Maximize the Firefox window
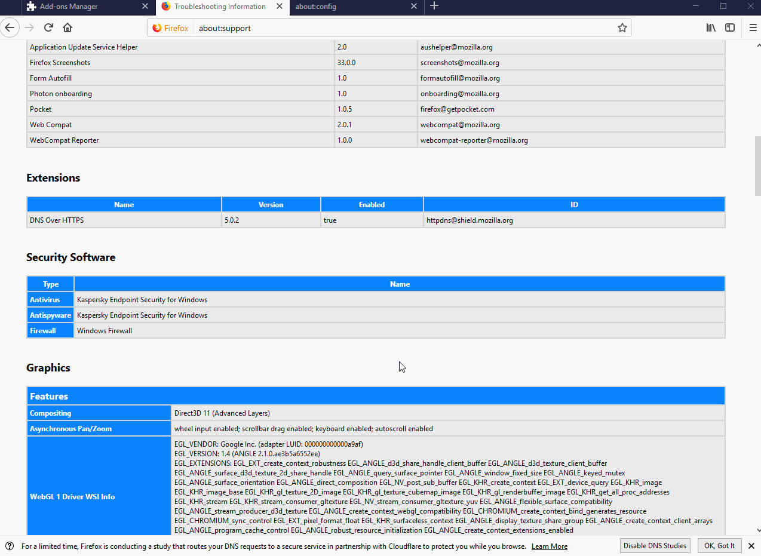This screenshot has width=761, height=556. coord(723,6)
